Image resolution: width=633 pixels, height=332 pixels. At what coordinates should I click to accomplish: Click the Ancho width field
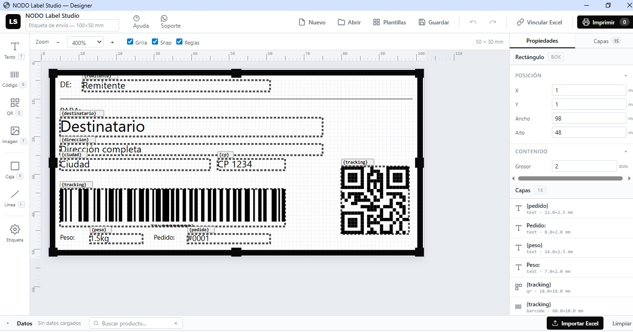pos(589,118)
